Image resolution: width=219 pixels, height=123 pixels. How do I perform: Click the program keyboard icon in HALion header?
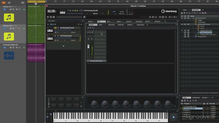(62, 12)
